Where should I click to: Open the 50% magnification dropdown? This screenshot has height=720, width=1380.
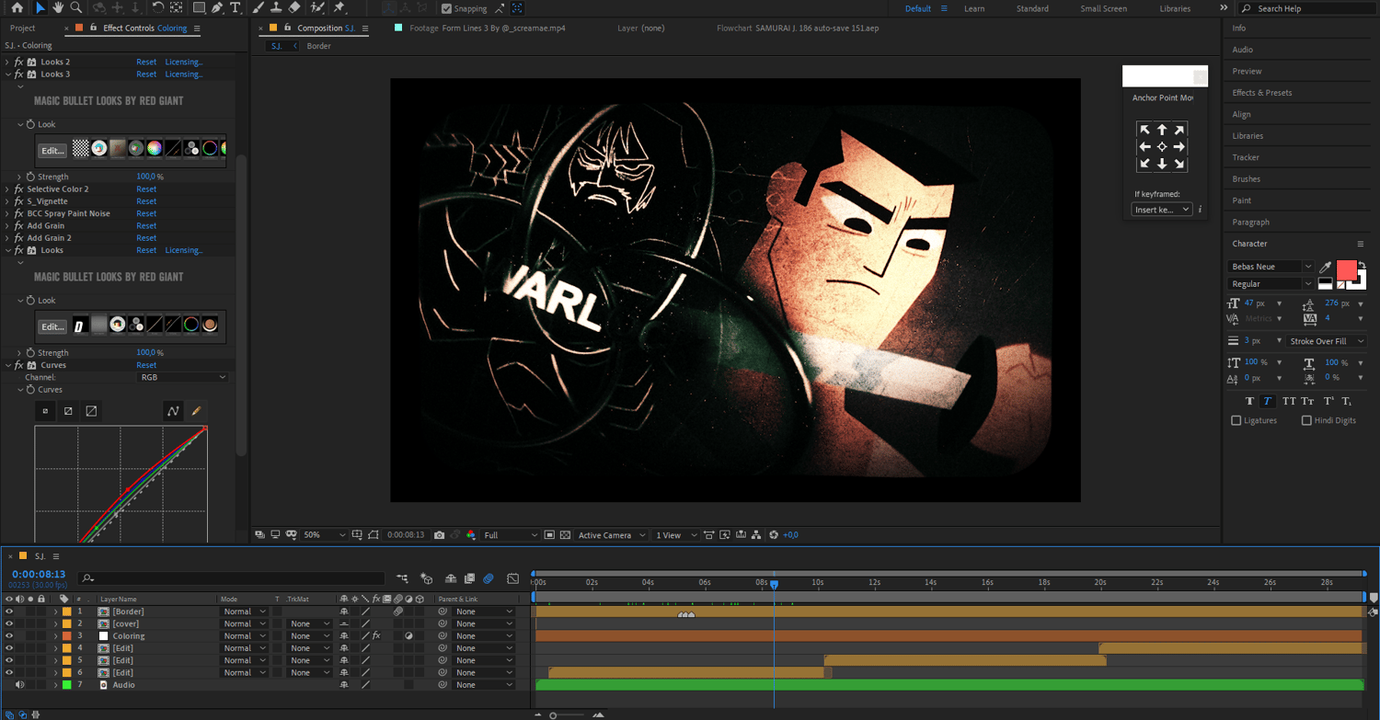(x=325, y=535)
